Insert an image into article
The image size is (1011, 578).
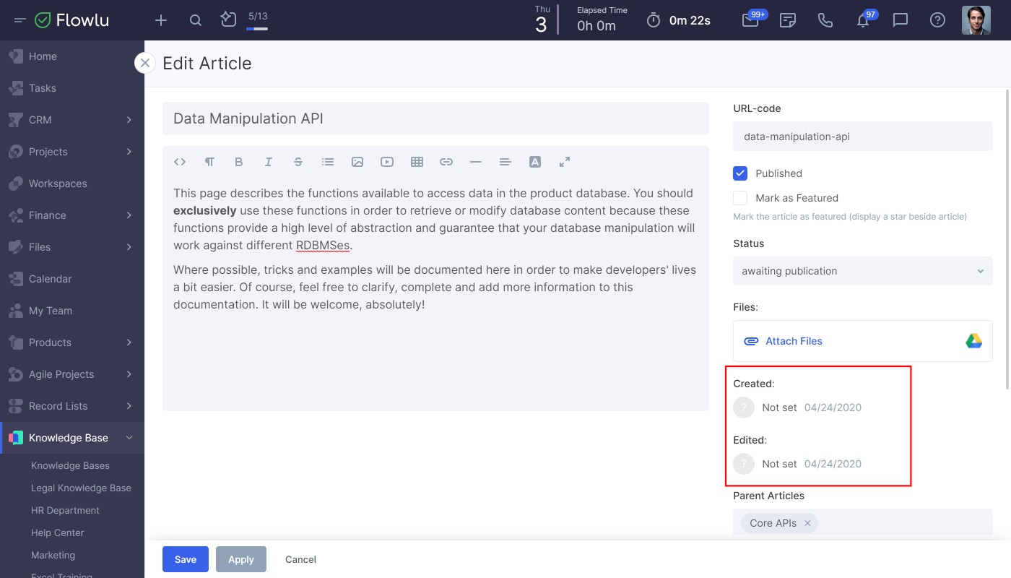(x=357, y=162)
